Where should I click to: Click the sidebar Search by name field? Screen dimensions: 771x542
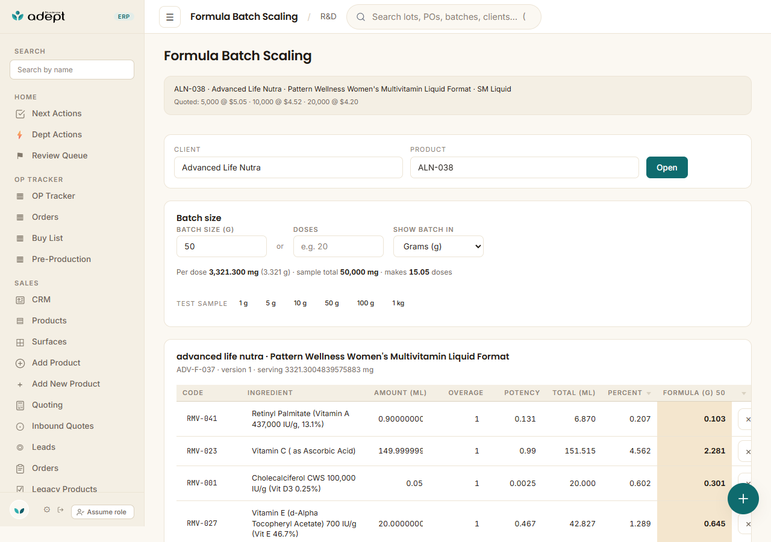(x=72, y=70)
